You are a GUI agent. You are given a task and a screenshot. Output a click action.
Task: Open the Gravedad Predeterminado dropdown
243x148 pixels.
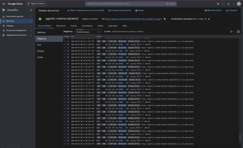(x=88, y=32)
